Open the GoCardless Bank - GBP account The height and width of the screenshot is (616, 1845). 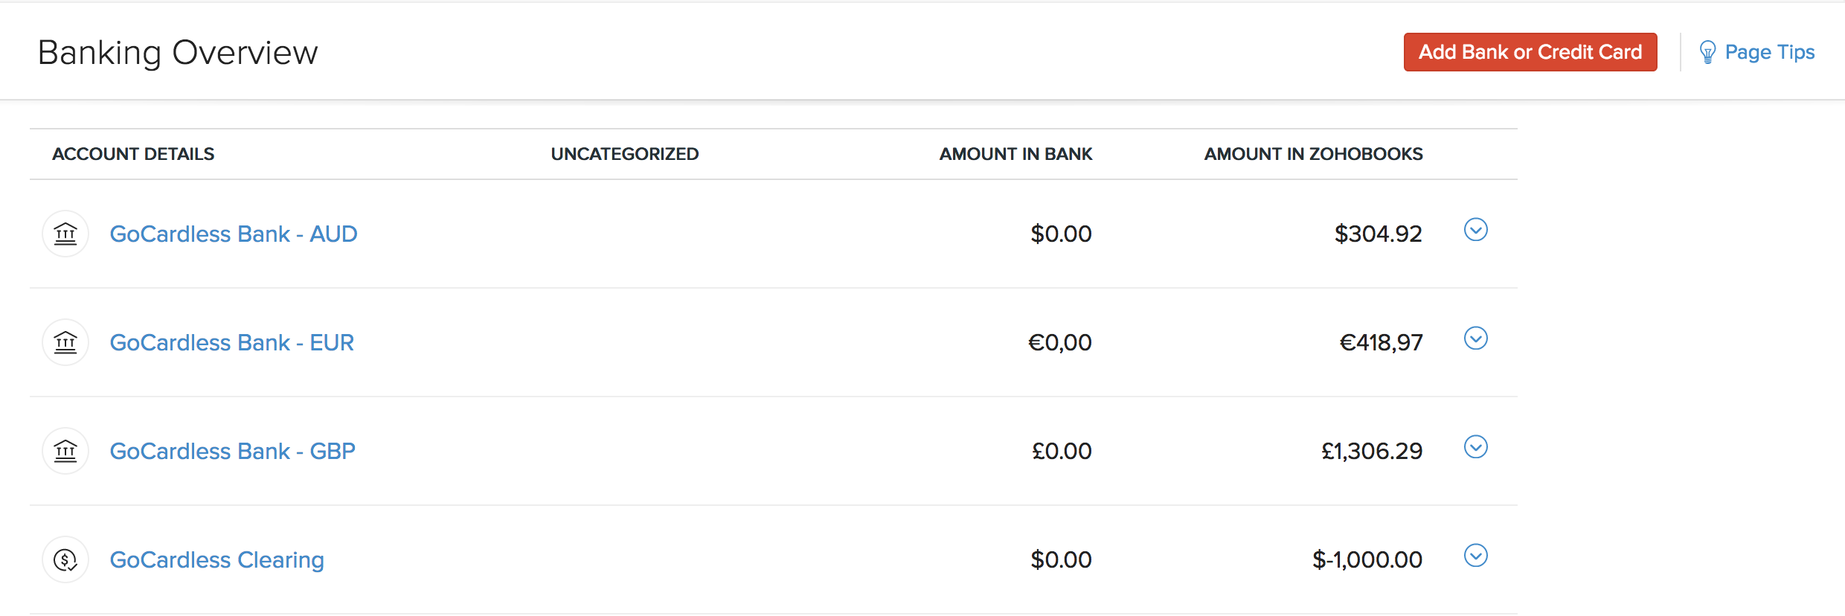[233, 451]
